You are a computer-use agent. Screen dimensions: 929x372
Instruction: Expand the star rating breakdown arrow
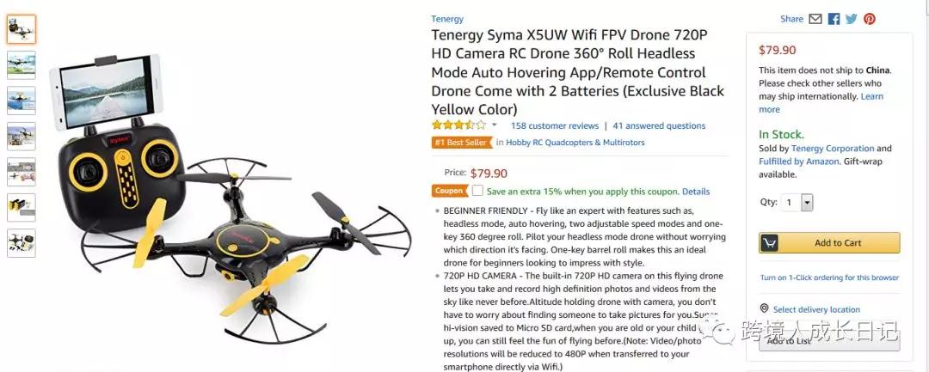click(x=494, y=125)
